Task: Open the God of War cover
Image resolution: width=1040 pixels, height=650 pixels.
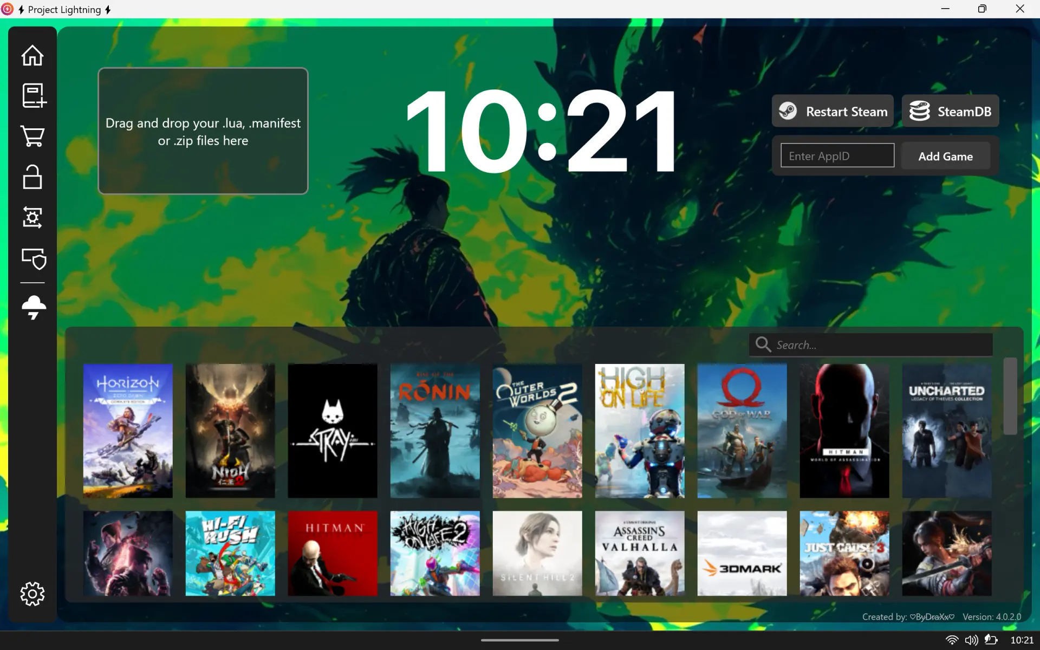Action: [x=742, y=431]
